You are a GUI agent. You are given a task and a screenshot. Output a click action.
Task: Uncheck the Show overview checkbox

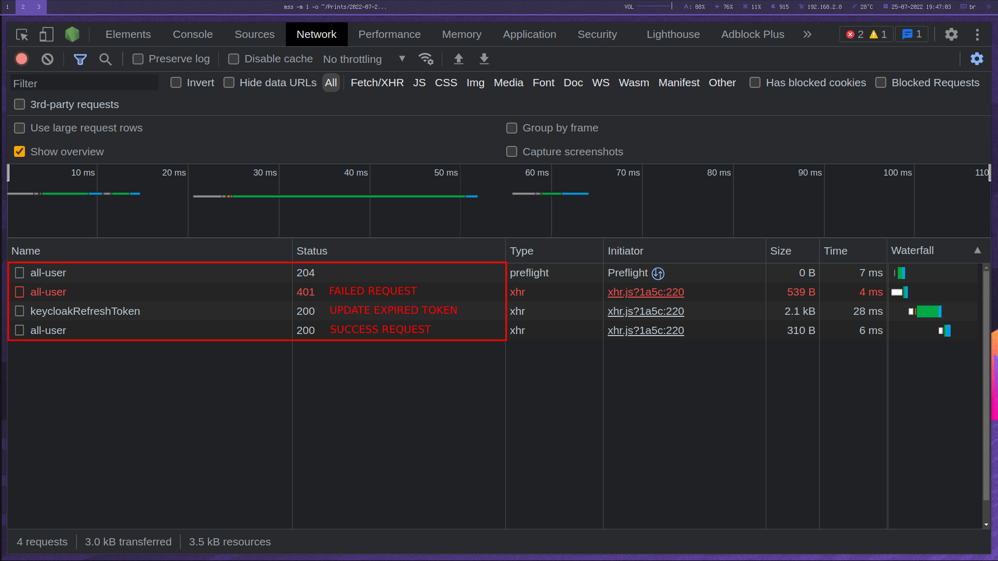(20, 152)
